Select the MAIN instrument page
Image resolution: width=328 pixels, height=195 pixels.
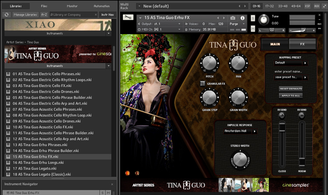coord(275,44)
